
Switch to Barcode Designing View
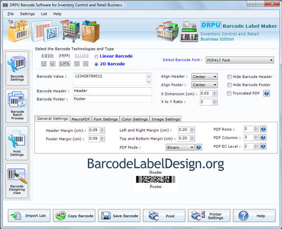pos(17,181)
